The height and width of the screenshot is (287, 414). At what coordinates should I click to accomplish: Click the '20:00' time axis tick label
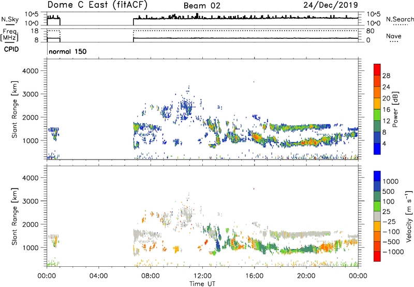pyautogui.click(x=306, y=276)
